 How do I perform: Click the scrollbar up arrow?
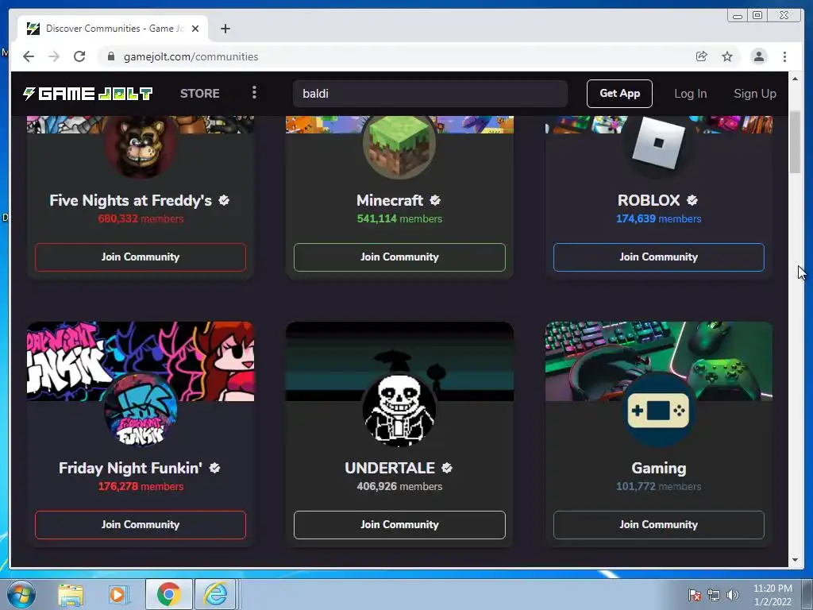pyautogui.click(x=795, y=79)
